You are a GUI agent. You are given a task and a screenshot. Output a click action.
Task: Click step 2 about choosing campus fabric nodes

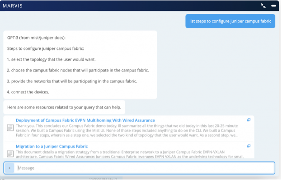(78, 71)
